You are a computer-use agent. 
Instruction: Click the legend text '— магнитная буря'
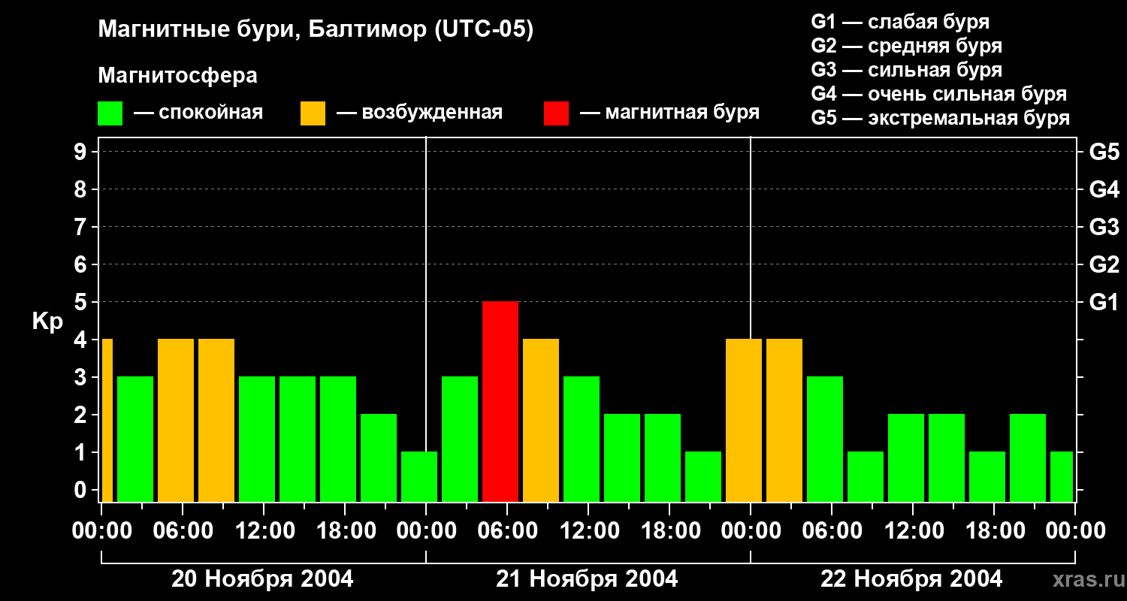[670, 113]
